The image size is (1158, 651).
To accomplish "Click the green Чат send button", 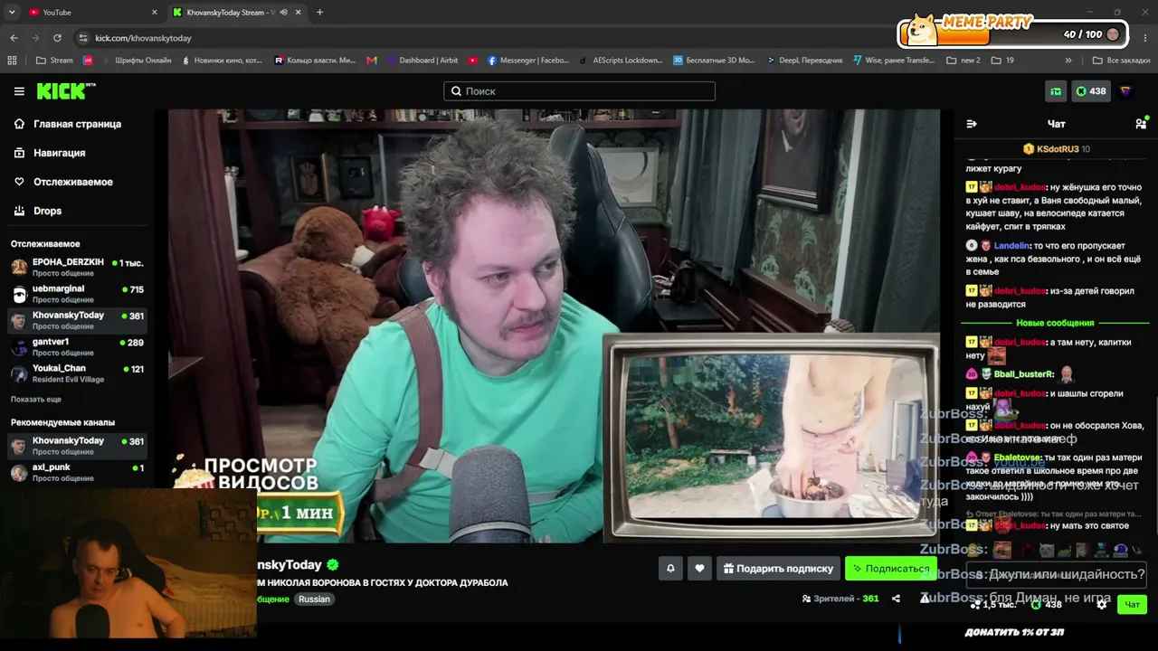I will [x=1132, y=604].
